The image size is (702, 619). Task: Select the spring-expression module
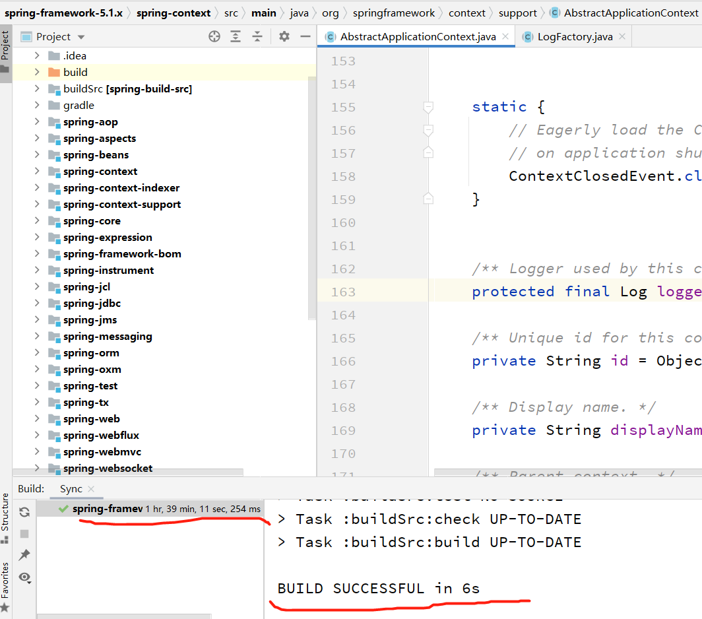click(x=108, y=238)
